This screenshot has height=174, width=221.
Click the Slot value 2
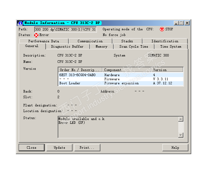coord(58,97)
